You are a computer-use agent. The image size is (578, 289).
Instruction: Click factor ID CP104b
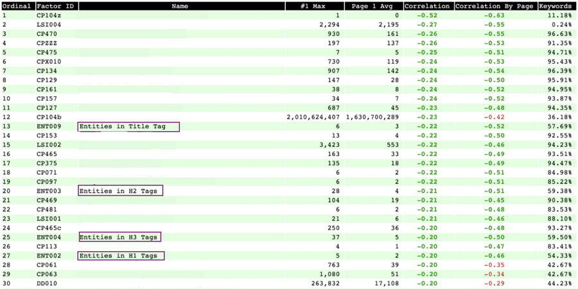pyautogui.click(x=48, y=118)
